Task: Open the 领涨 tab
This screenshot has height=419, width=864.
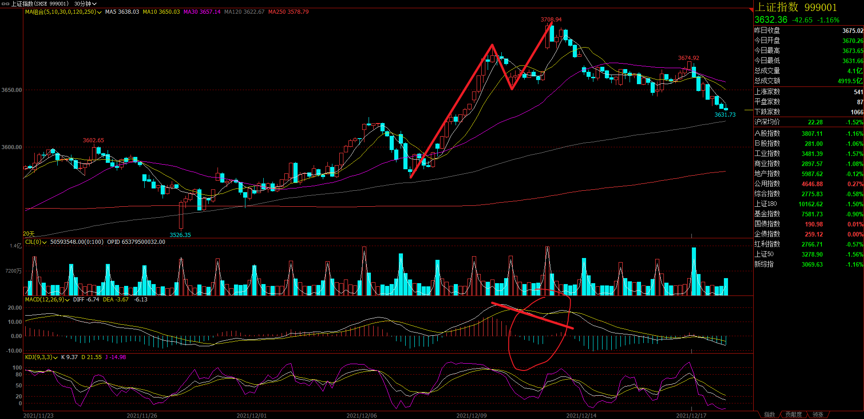Action: tap(818, 414)
